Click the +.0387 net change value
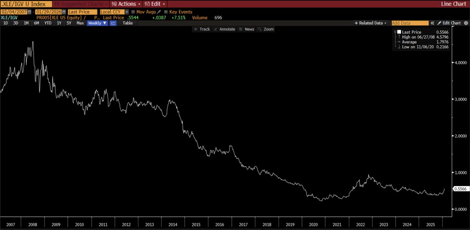The height and width of the screenshot is (230, 470). tap(159, 18)
